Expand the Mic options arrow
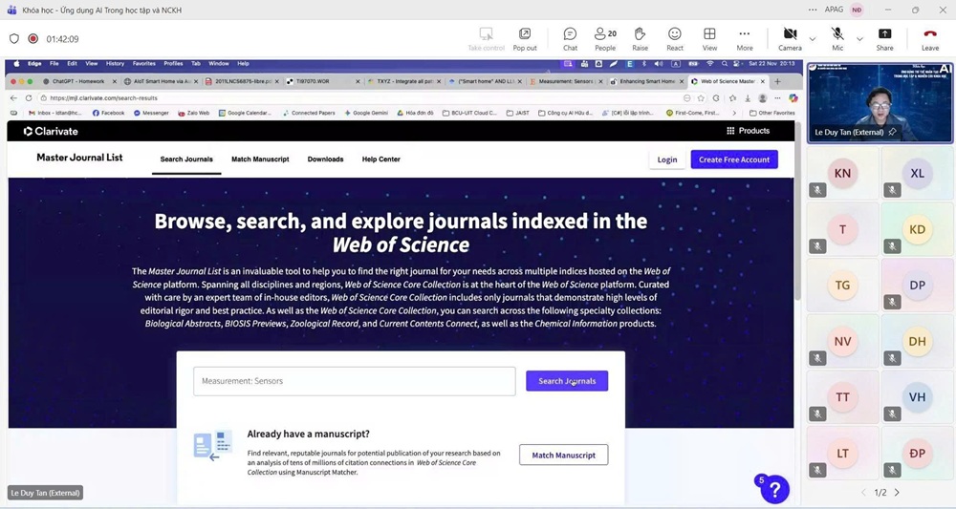956x509 pixels. pyautogui.click(x=859, y=39)
